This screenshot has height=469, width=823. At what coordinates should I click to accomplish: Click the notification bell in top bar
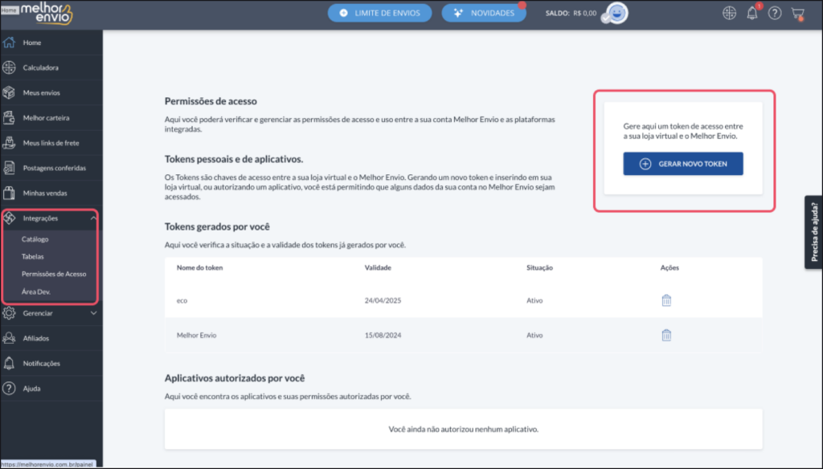coord(752,13)
